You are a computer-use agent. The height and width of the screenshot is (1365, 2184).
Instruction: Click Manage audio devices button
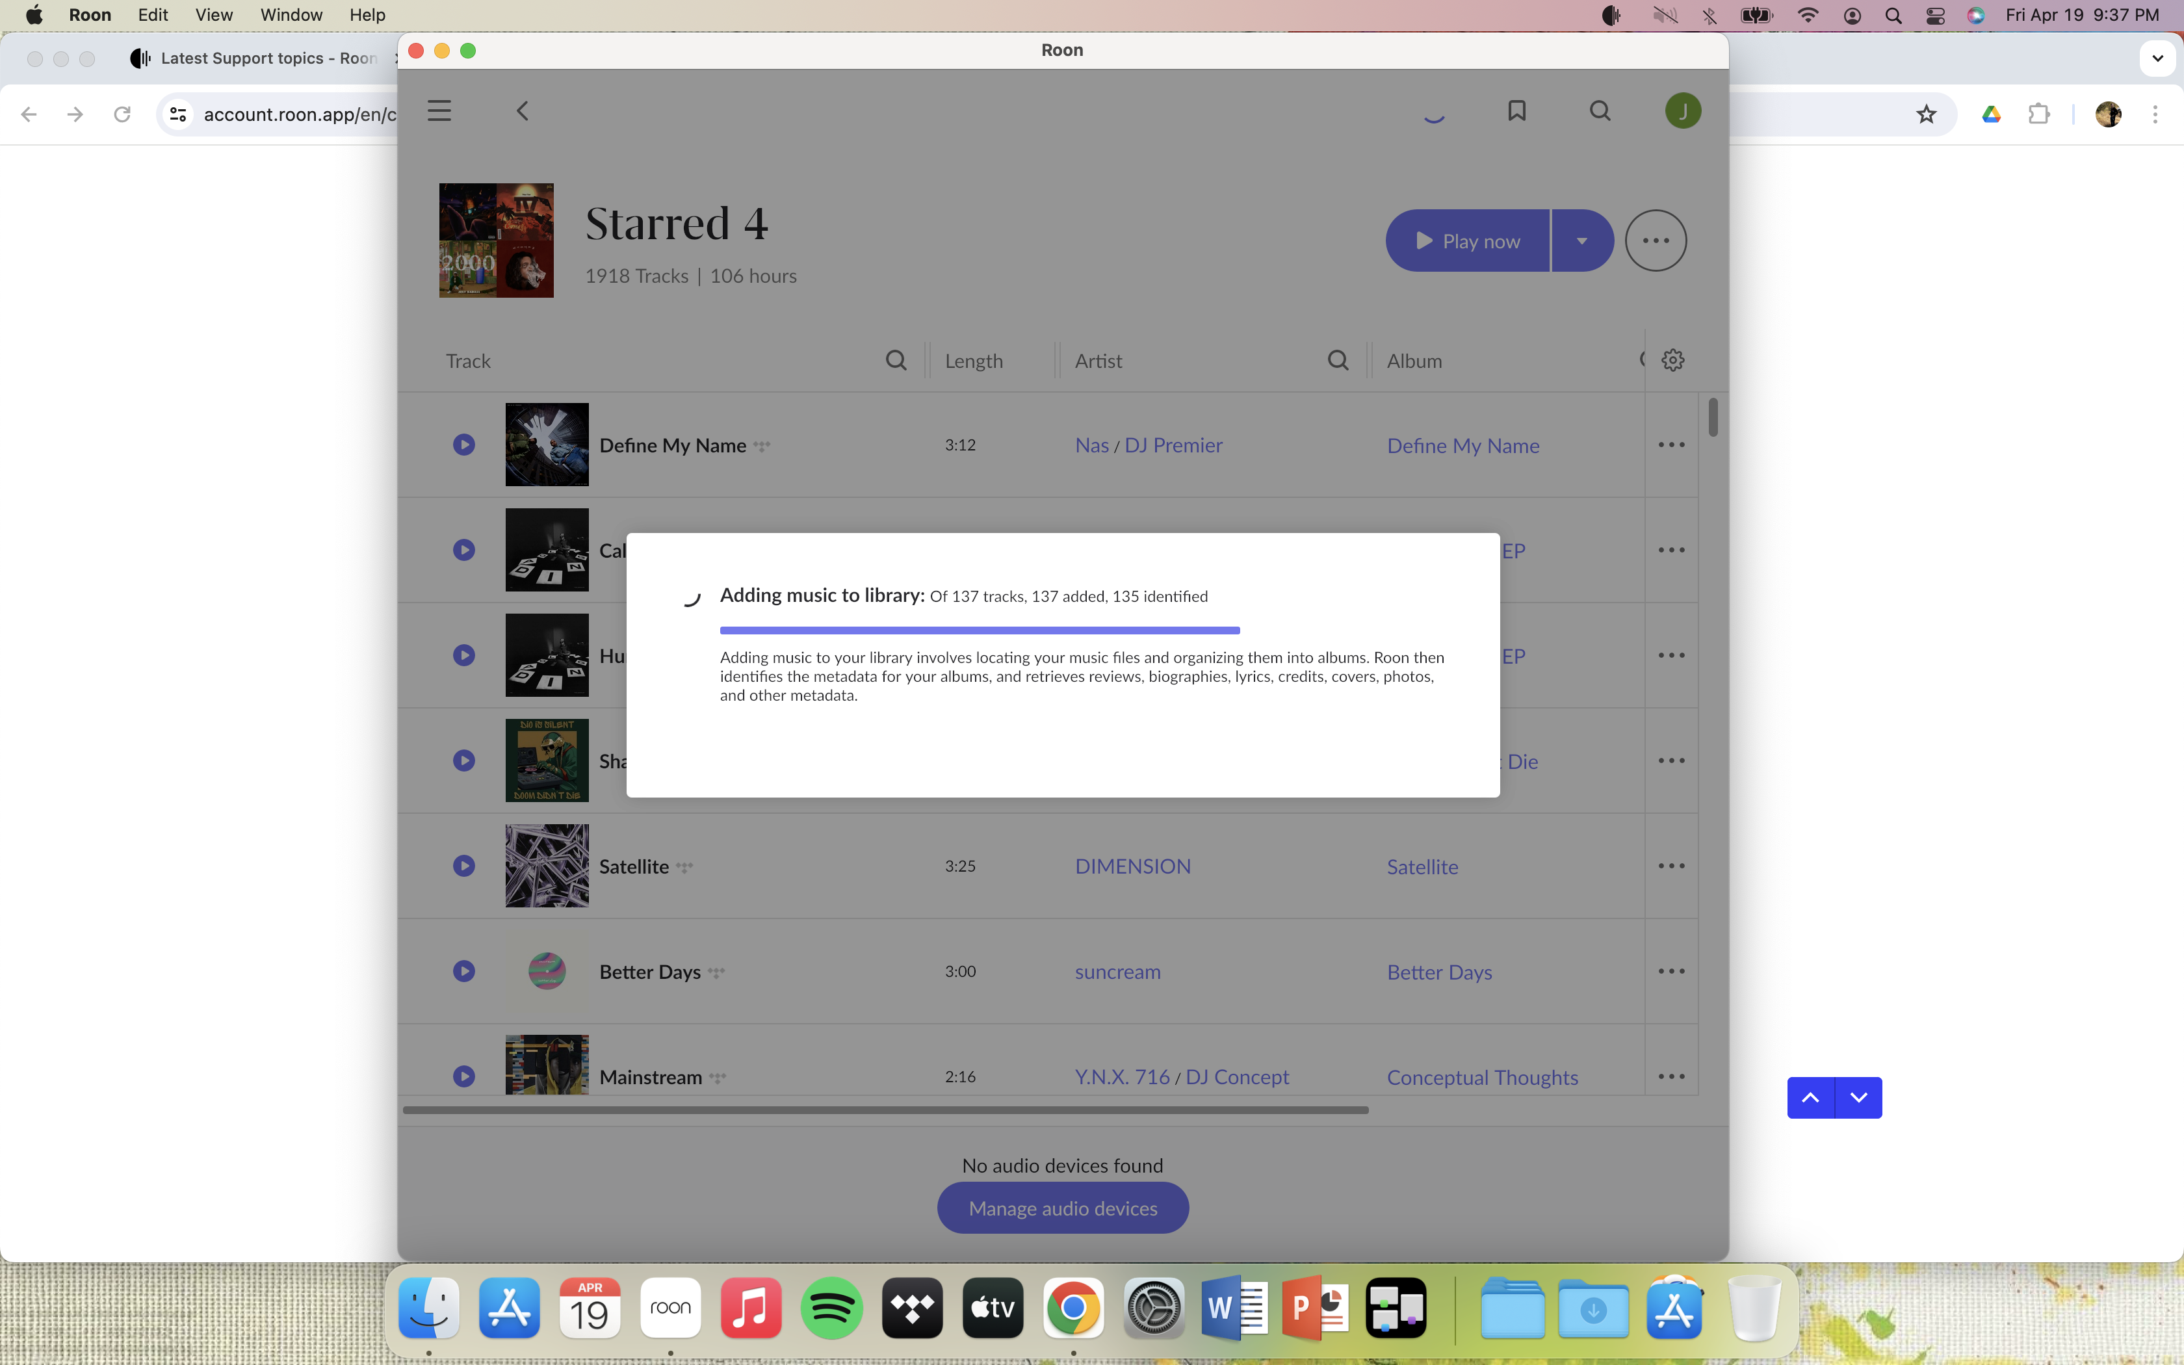tap(1062, 1208)
